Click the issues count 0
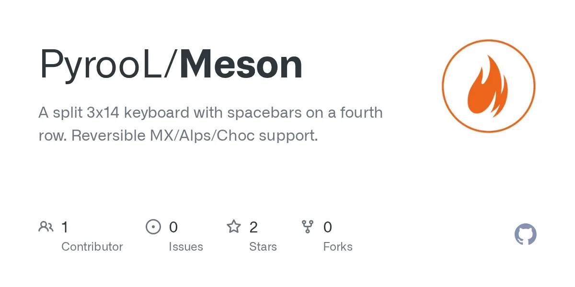Screen dimensions: 575x287 (173, 227)
